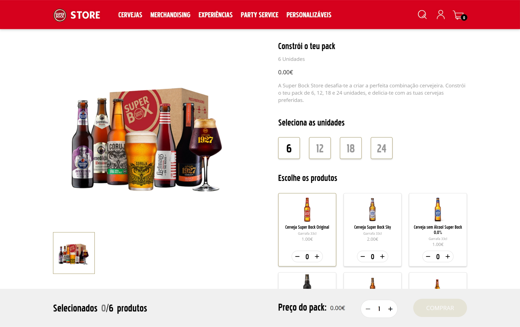Open the Cervejas menu
The image size is (520, 327).
pyautogui.click(x=130, y=15)
